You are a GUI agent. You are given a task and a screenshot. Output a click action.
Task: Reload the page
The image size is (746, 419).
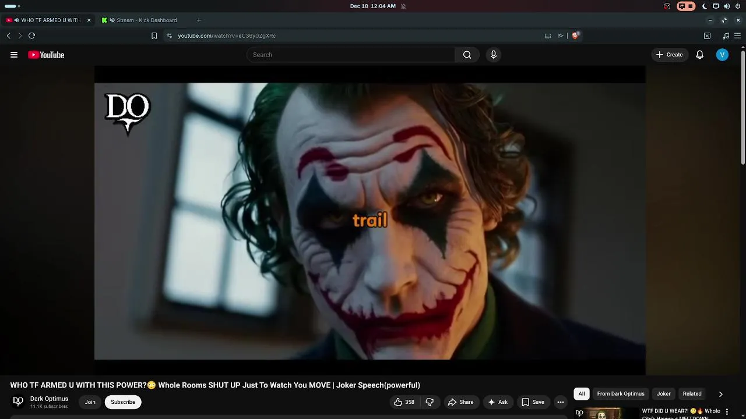[31, 35]
